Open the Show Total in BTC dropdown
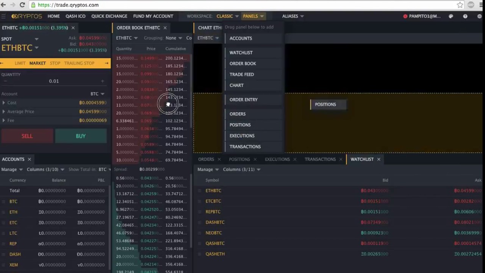485x273 pixels. (105, 169)
